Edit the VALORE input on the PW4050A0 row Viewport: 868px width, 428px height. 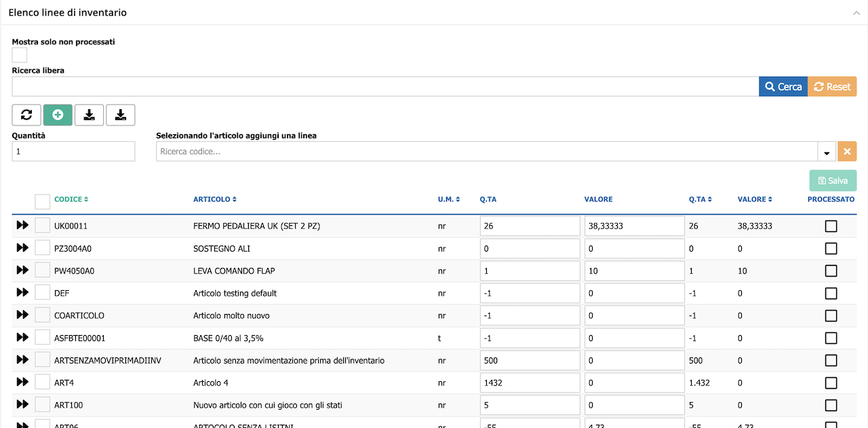coord(635,271)
